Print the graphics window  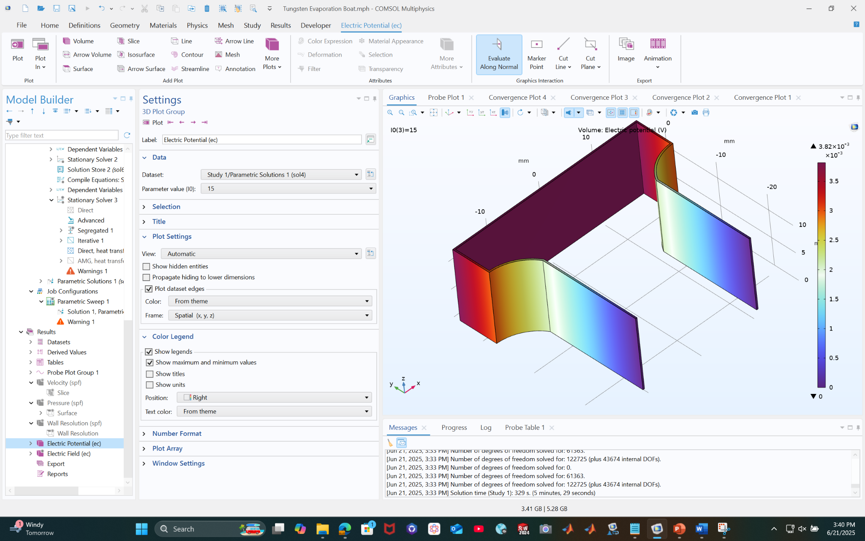point(706,112)
